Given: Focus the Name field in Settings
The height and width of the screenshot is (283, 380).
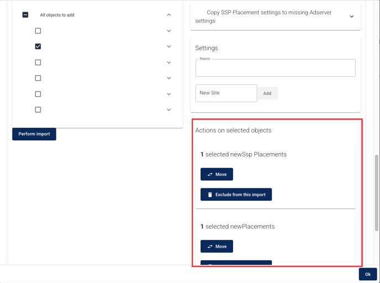Looking at the screenshot, I should (x=275, y=69).
